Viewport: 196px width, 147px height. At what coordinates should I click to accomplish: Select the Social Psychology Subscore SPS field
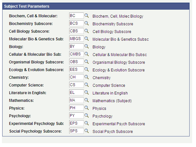(76, 131)
